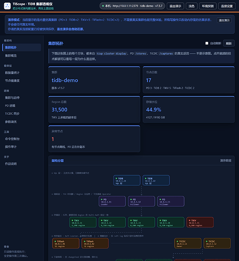Open 连接设置 in header
This screenshot has width=239, height=261.
pos(226,6)
